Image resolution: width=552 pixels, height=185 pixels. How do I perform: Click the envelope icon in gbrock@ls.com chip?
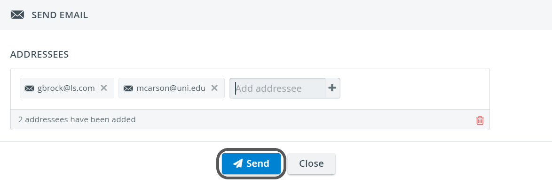[29, 89]
